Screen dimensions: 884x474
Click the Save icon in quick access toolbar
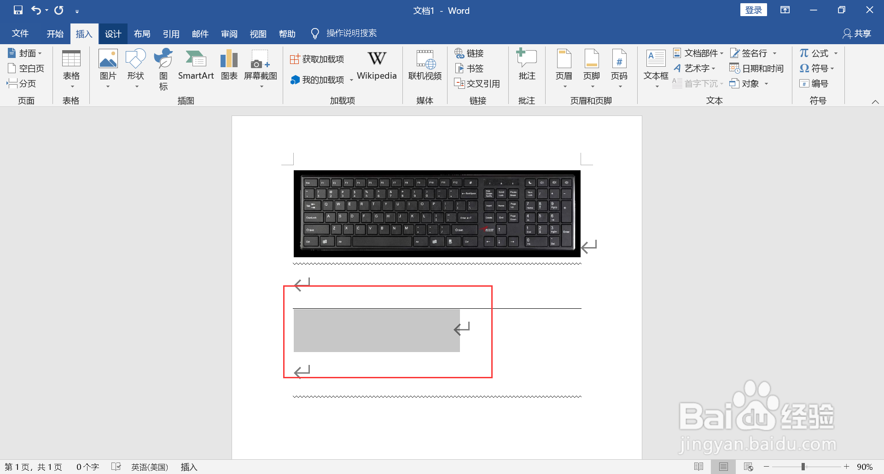[18, 10]
